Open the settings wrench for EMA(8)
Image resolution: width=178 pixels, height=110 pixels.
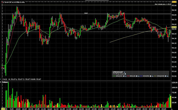point(139,76)
